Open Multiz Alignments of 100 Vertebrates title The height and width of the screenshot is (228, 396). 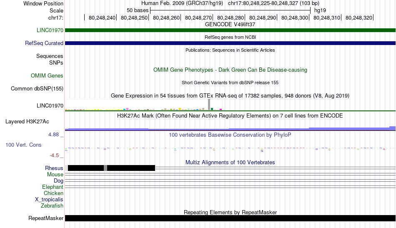(230, 163)
